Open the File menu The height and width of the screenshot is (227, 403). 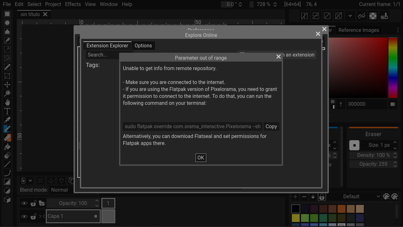point(7,4)
